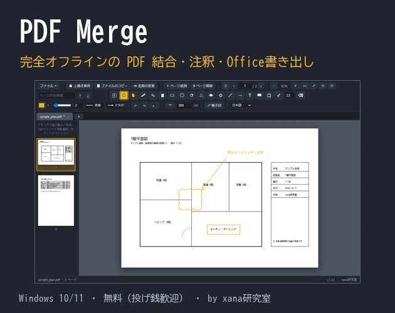Rotate page clockwise
This screenshot has width=395, height=313.
pyautogui.click(x=332, y=86)
